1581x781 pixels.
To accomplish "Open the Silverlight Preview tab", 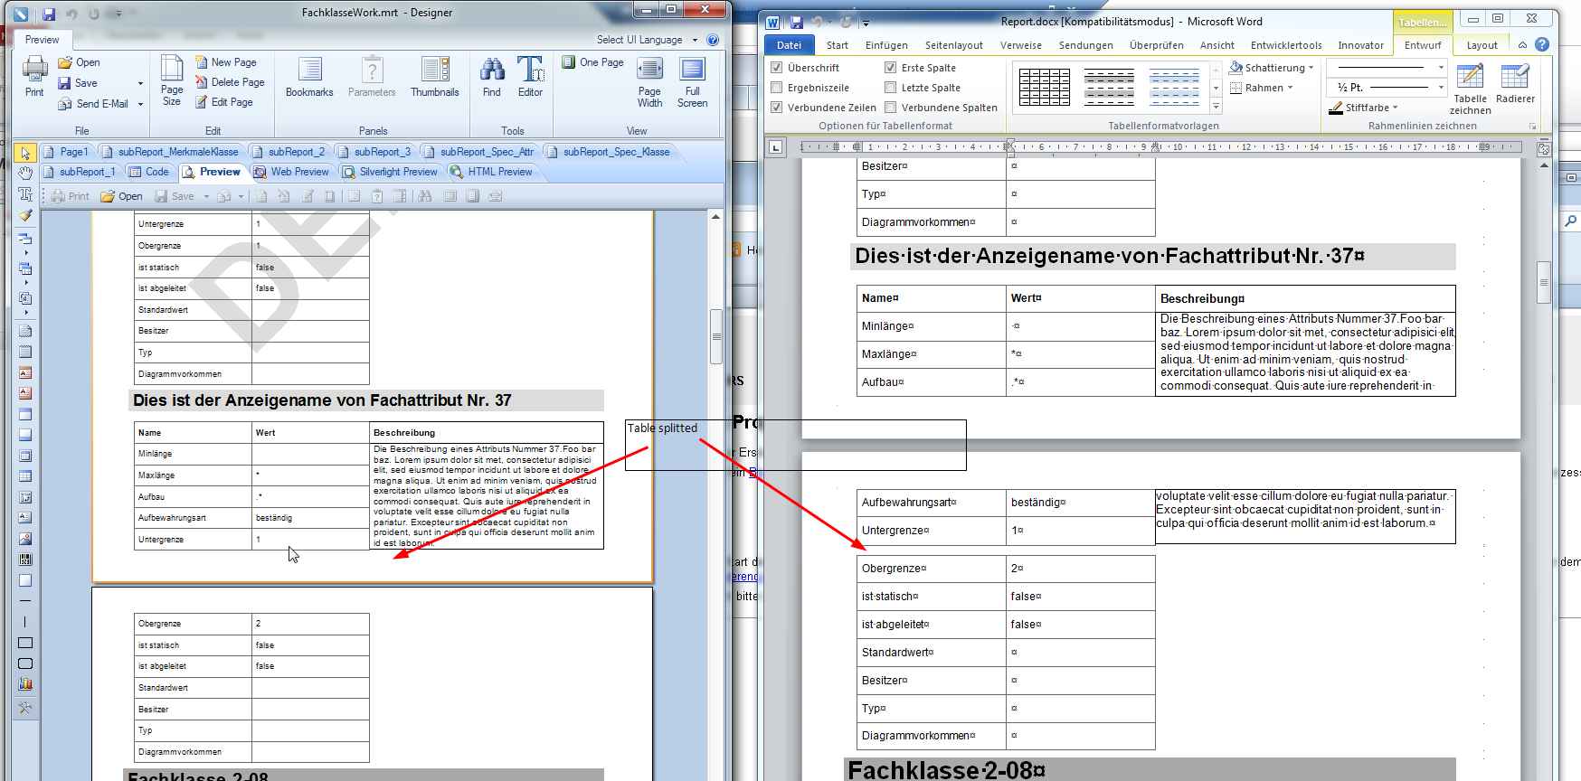I will [x=390, y=172].
